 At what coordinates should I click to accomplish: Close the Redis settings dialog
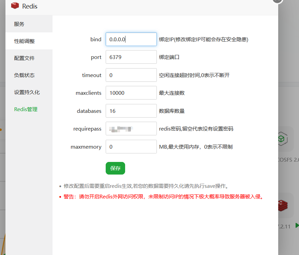tap(278, 1)
